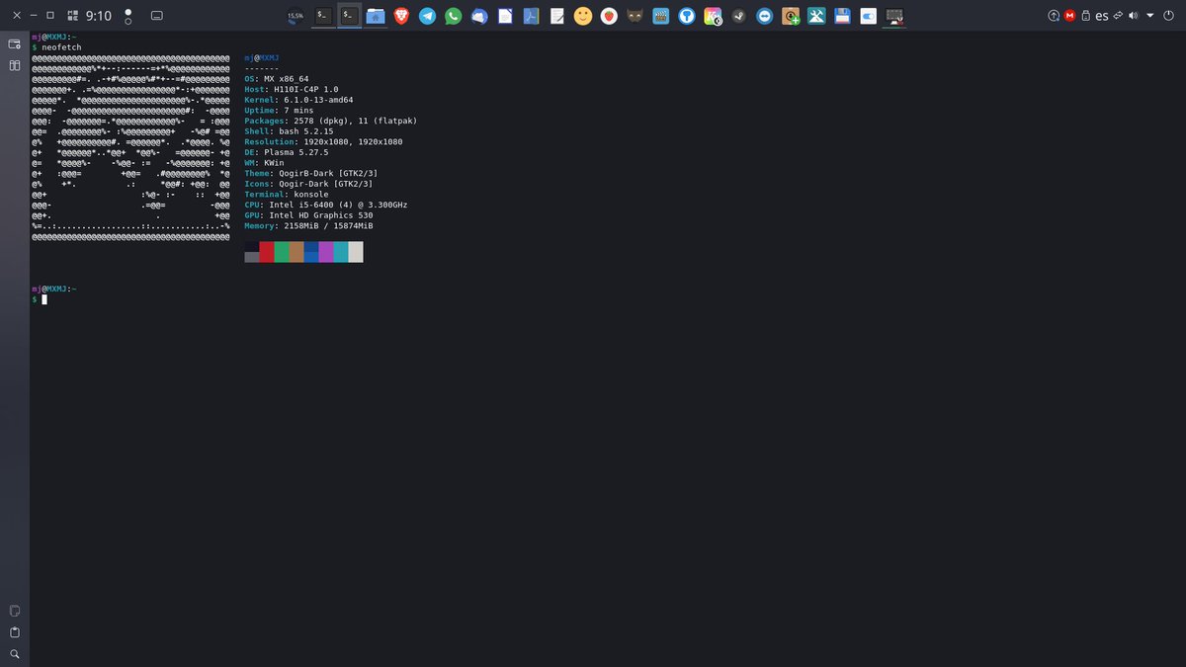Click the 'DE: Plasma 5.27.5' line

pyautogui.click(x=287, y=152)
